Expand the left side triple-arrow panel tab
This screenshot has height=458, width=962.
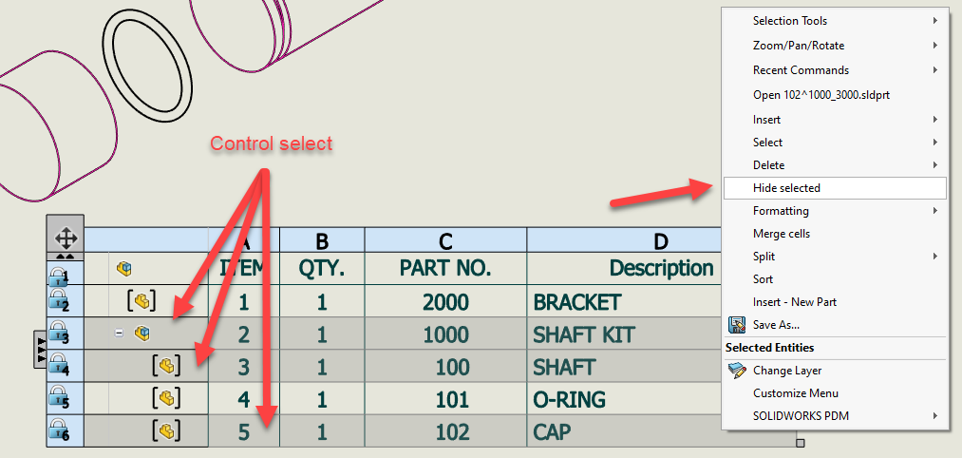click(x=40, y=349)
